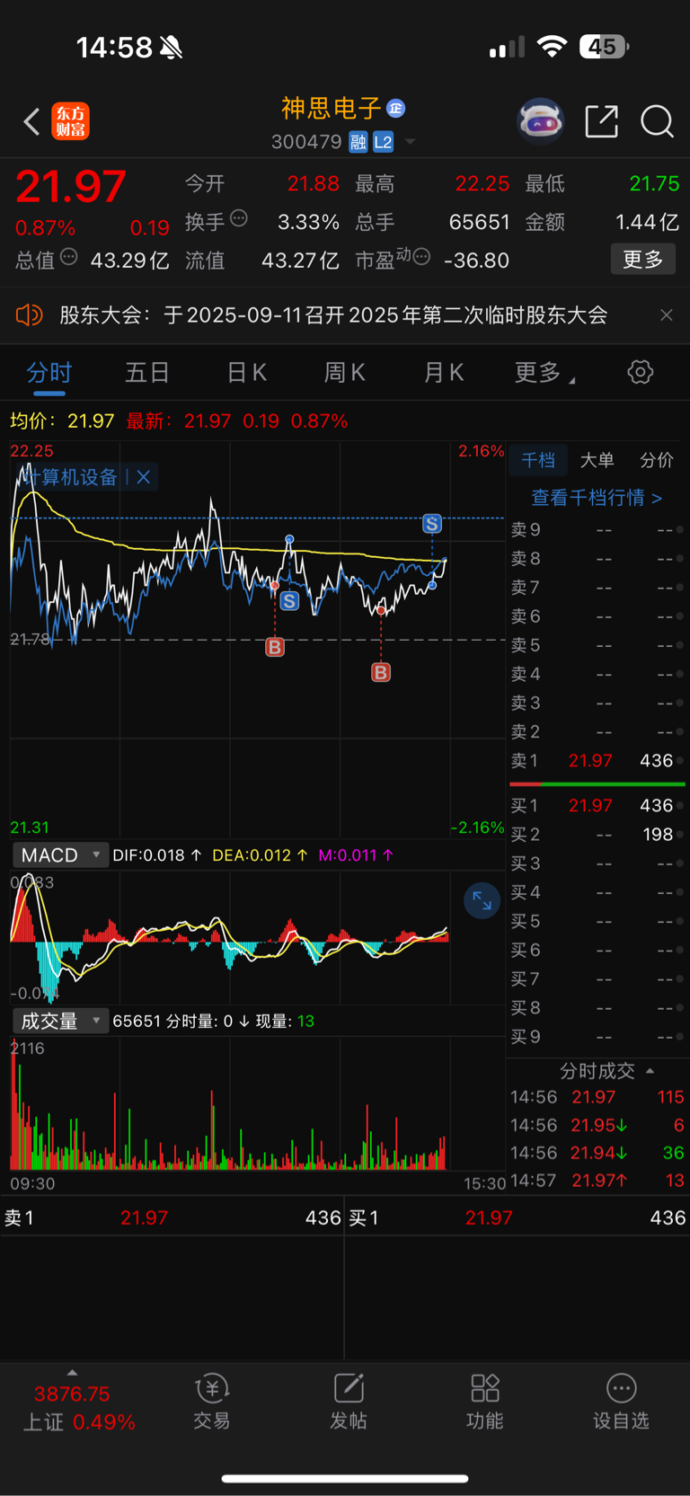Click the 更多 quote details button

click(642, 260)
